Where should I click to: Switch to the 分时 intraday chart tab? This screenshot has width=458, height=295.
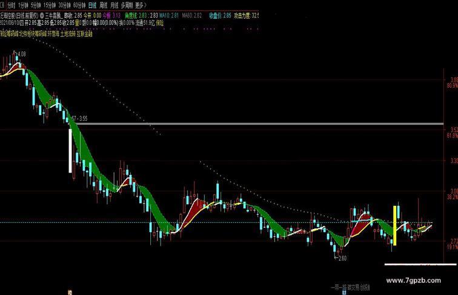(11, 5)
